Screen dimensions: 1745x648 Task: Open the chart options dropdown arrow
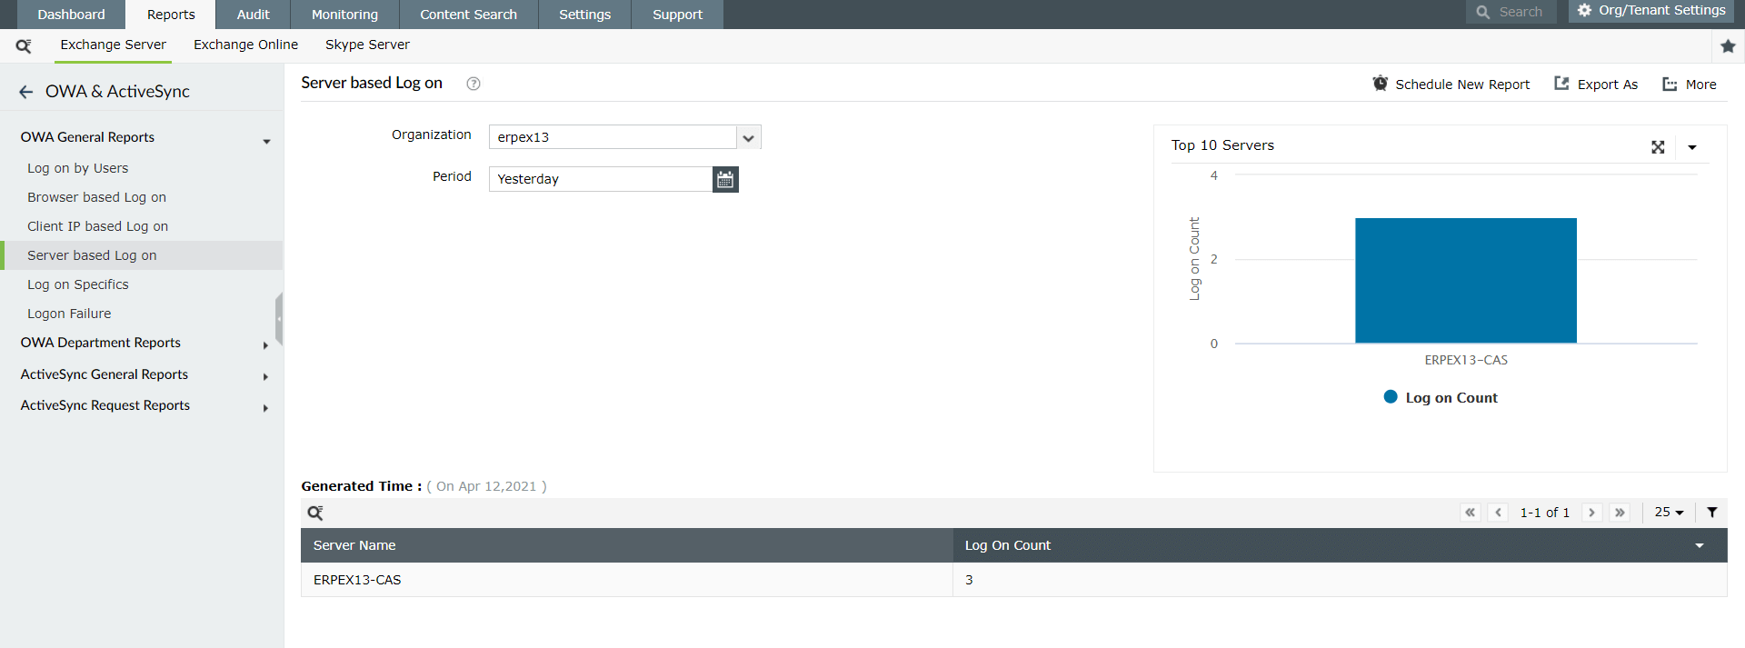click(1692, 147)
